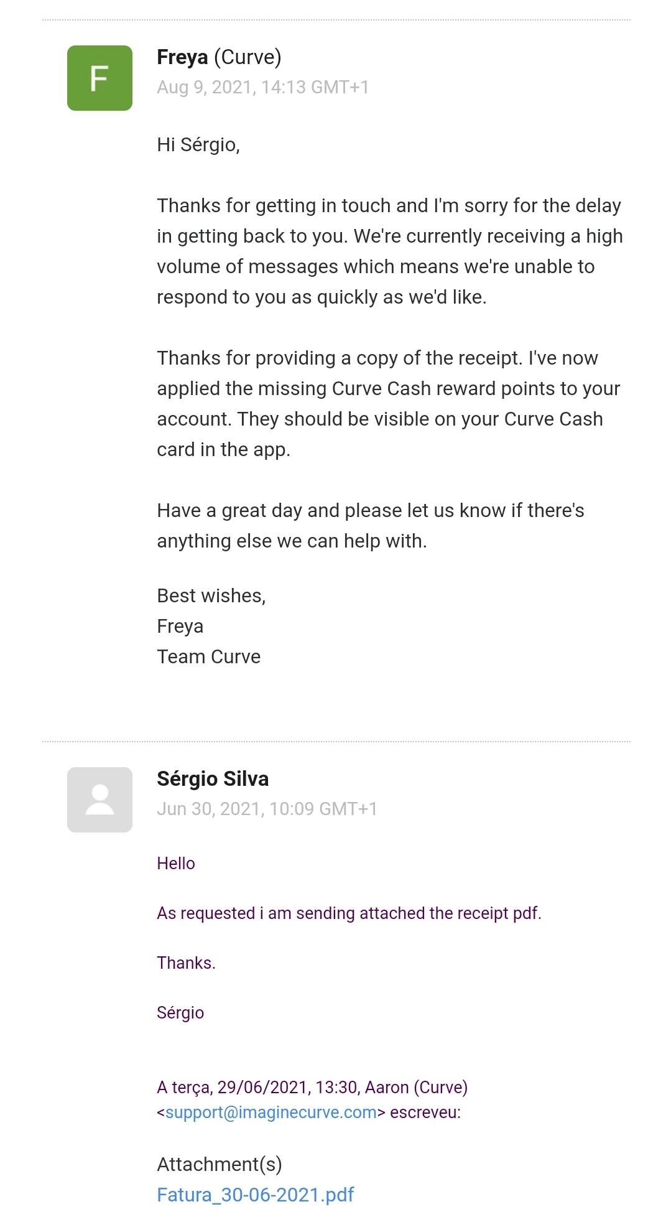Click the Jun 30, 2021 timestamp
671x1222 pixels.
(267, 809)
